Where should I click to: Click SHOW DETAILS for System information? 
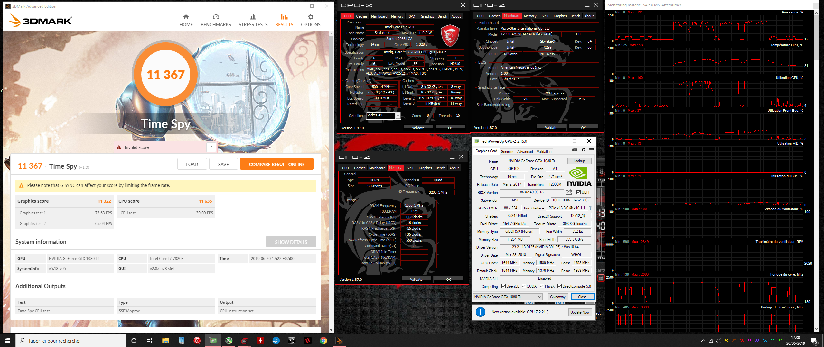[291, 242]
